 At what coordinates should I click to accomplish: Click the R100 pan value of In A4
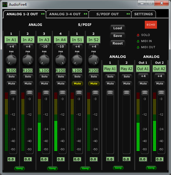coord(61,71)
